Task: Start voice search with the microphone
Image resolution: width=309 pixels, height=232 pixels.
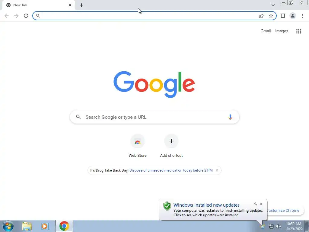Action: pyautogui.click(x=230, y=117)
